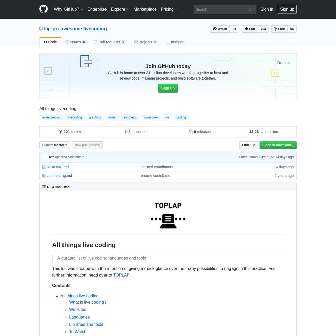Switch to the Issues tab
Screen dimensions: 336x336
tap(75, 42)
